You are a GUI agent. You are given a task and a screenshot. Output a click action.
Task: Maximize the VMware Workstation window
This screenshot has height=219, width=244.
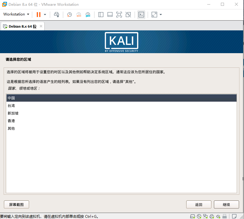pos(222,4)
